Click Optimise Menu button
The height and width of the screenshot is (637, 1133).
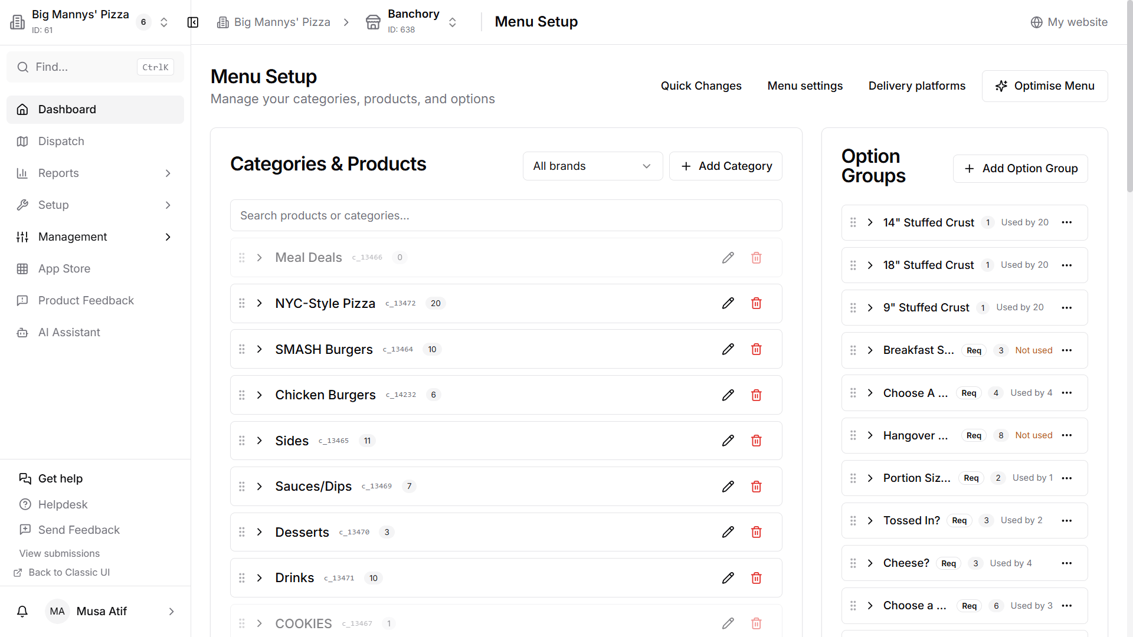(x=1044, y=86)
